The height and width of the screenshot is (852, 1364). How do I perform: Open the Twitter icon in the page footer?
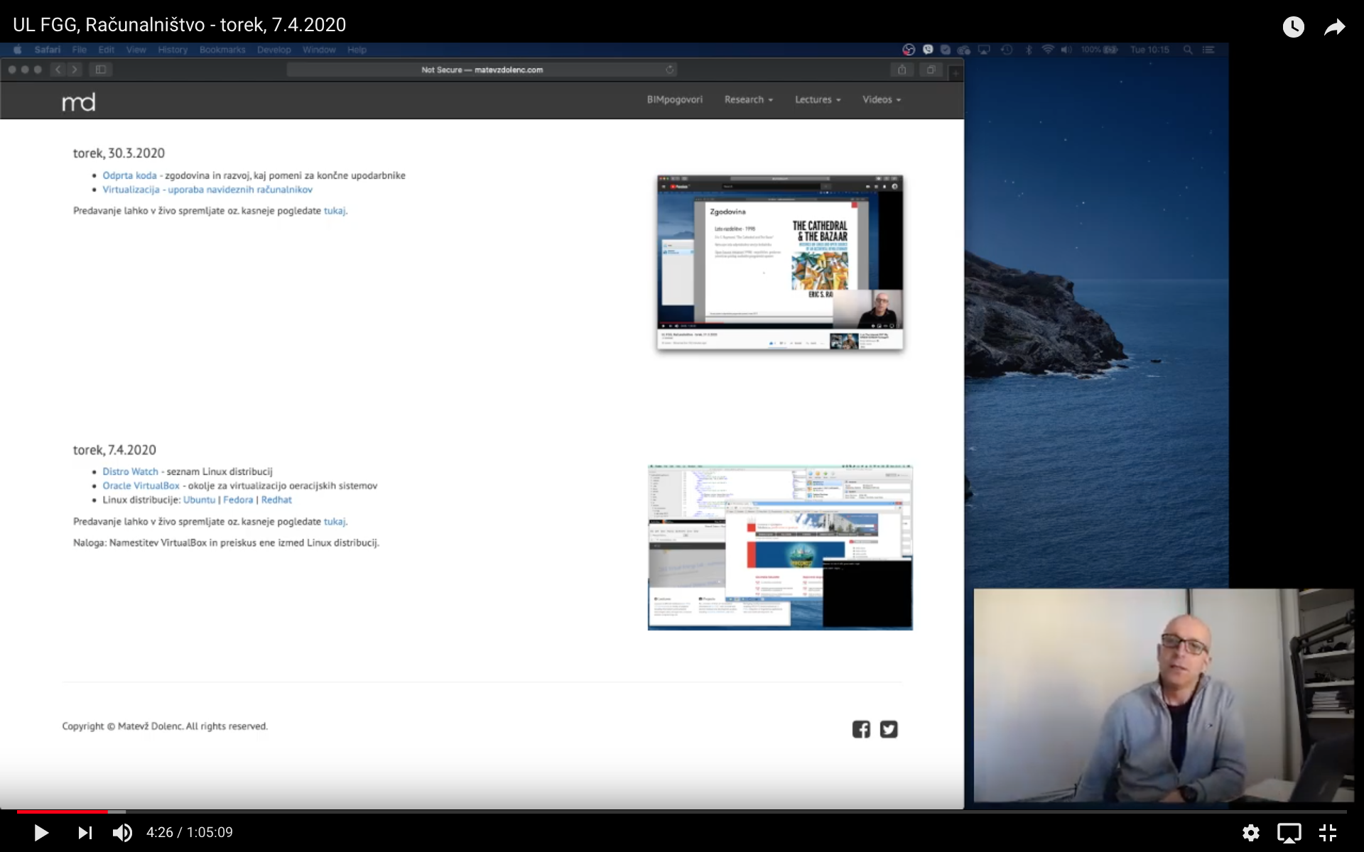889,729
